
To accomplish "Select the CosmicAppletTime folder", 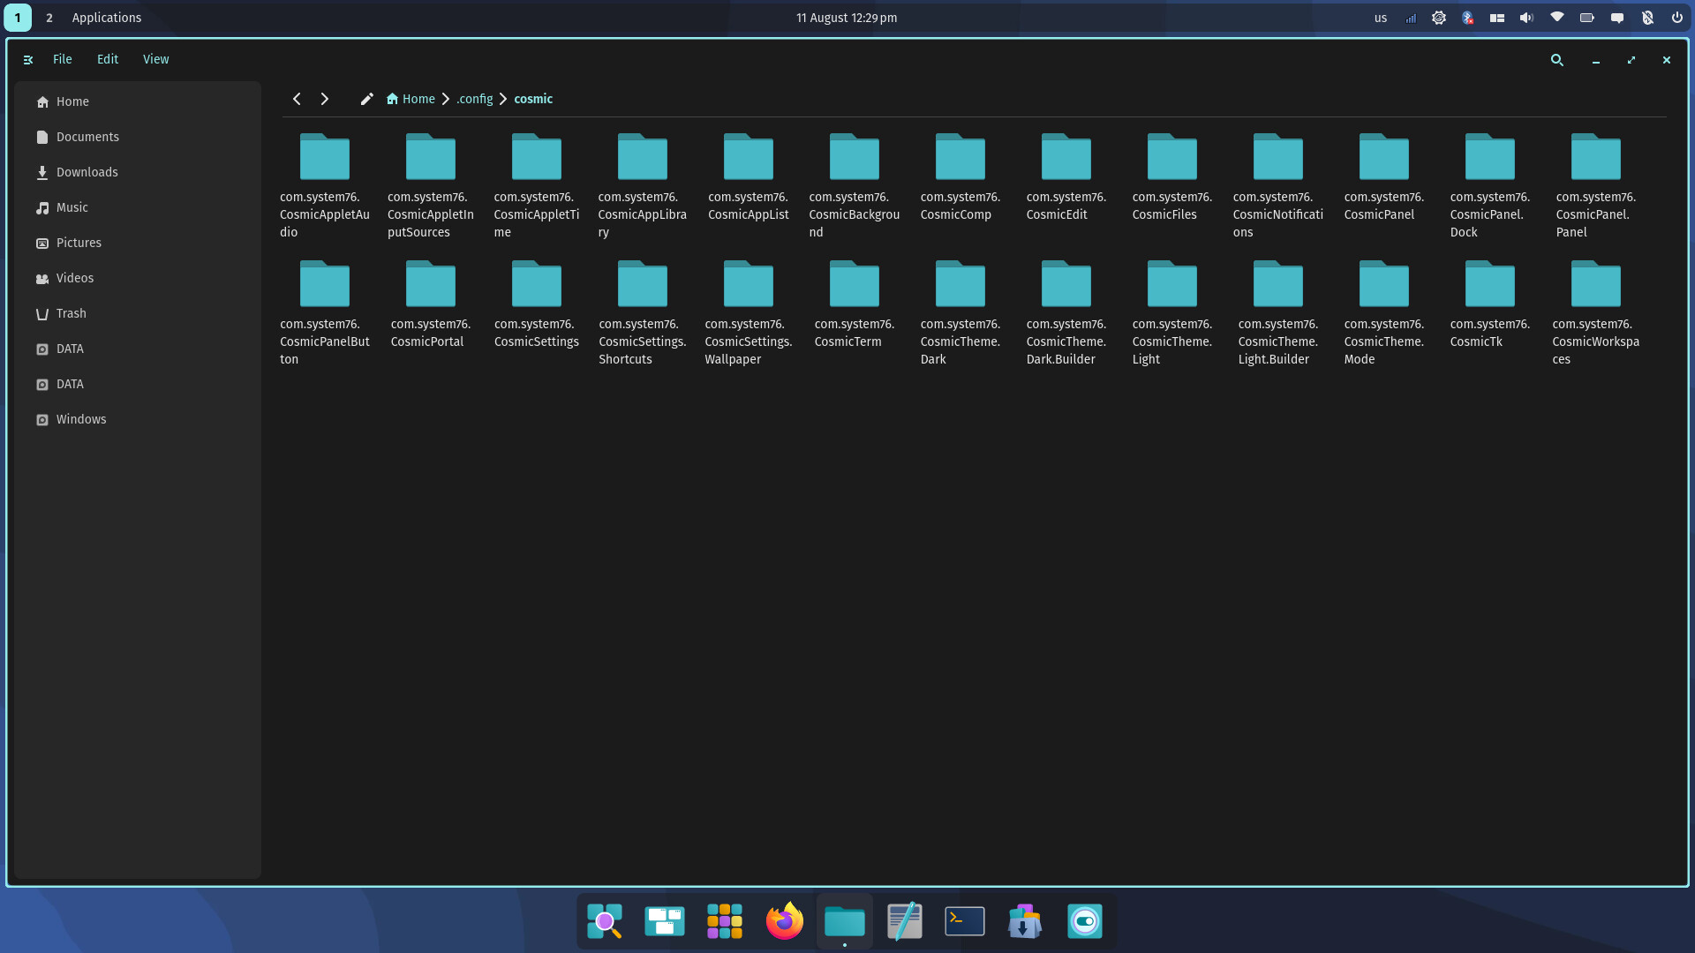I will (537, 185).
